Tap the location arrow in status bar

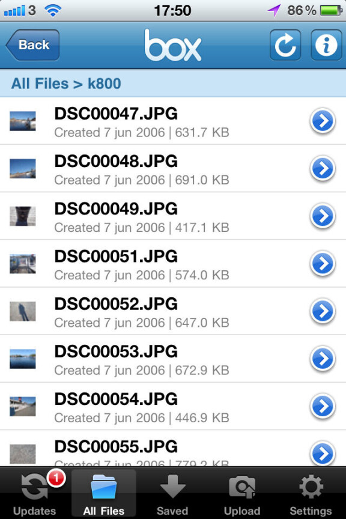[274, 11]
